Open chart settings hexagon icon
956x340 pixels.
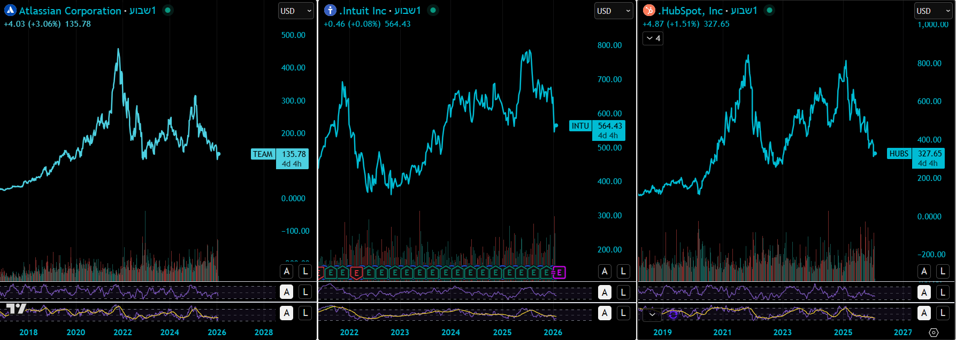(x=934, y=333)
